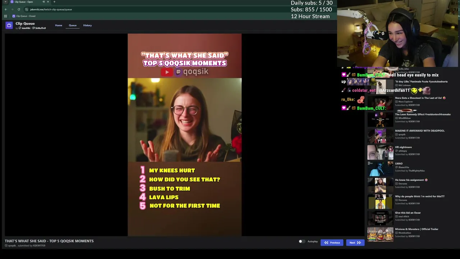Click the Clip Queue purple TV logo
Screen dimensions: 460x259
coord(9,25)
